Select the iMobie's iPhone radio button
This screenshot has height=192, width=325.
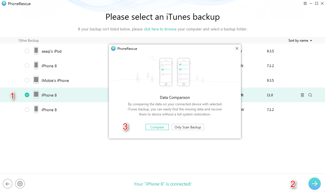27,80
